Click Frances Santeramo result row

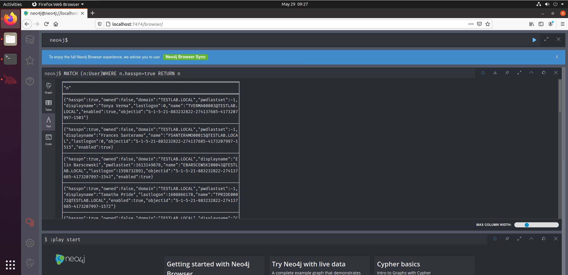[151, 138]
